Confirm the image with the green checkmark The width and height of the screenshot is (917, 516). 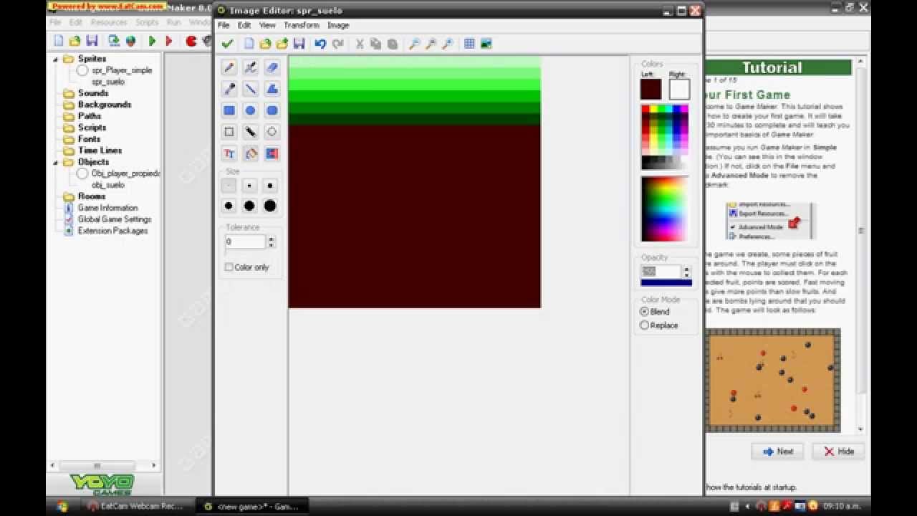coord(227,44)
